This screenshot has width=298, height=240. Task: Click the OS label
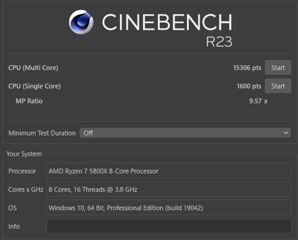coord(12,208)
